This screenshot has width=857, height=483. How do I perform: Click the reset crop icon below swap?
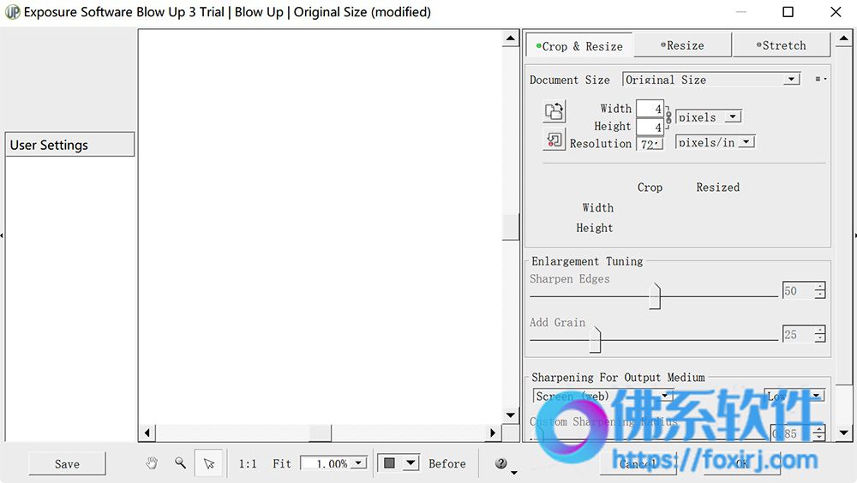(x=554, y=140)
